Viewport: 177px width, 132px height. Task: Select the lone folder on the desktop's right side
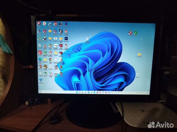(139, 54)
